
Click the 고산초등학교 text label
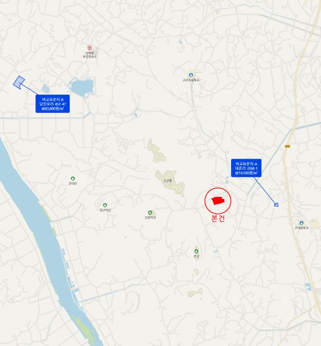click(x=191, y=80)
